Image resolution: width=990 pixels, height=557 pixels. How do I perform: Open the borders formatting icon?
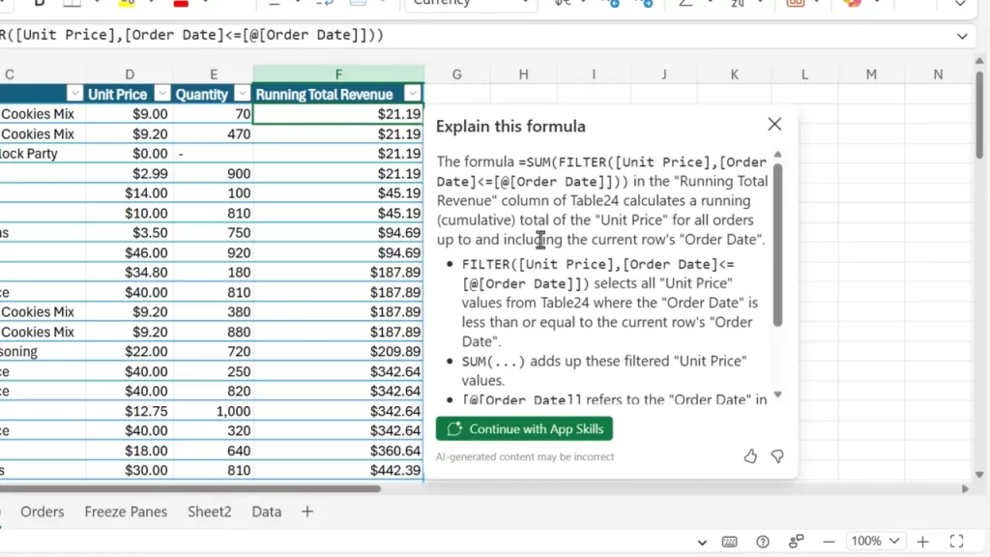71,5
